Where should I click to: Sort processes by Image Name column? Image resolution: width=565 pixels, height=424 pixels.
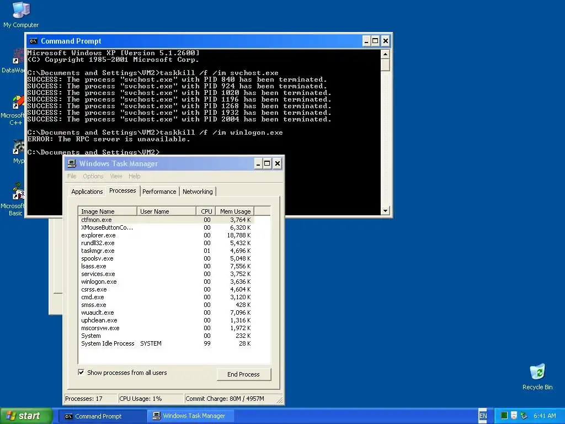click(108, 211)
